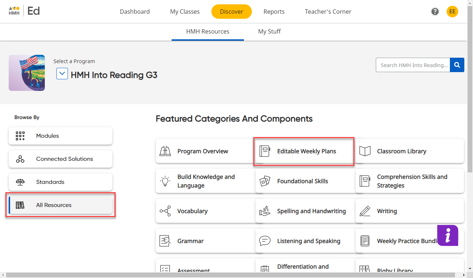
Task: Click the Connected Solutions network icon
Action: pyautogui.click(x=20, y=159)
